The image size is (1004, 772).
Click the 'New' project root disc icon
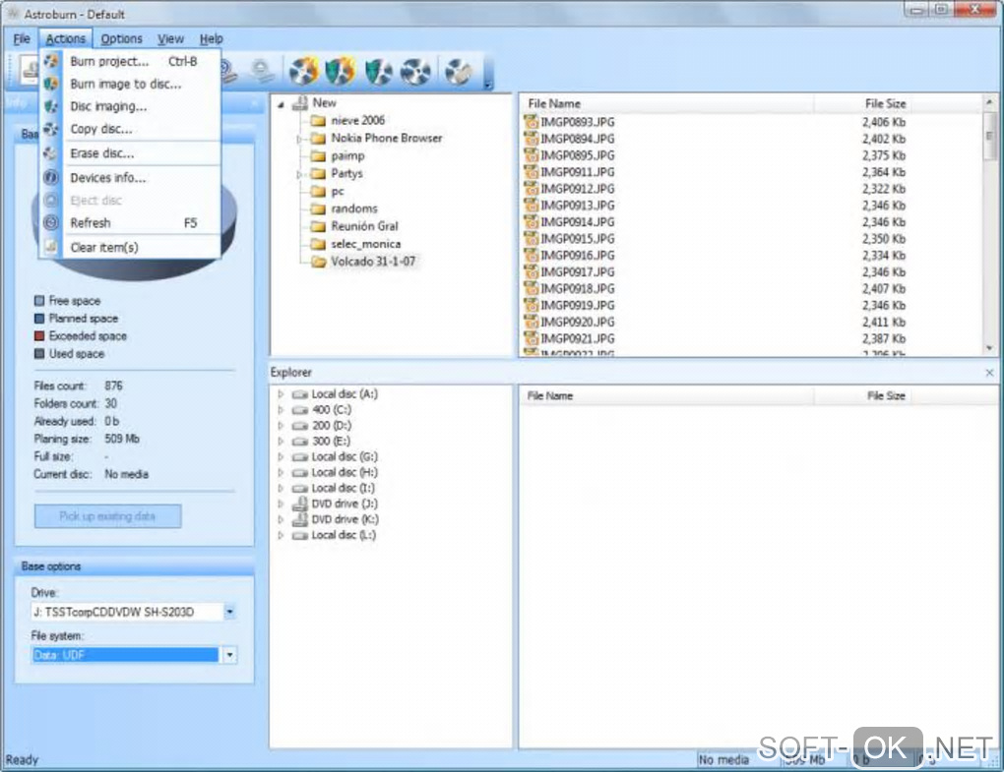click(299, 103)
